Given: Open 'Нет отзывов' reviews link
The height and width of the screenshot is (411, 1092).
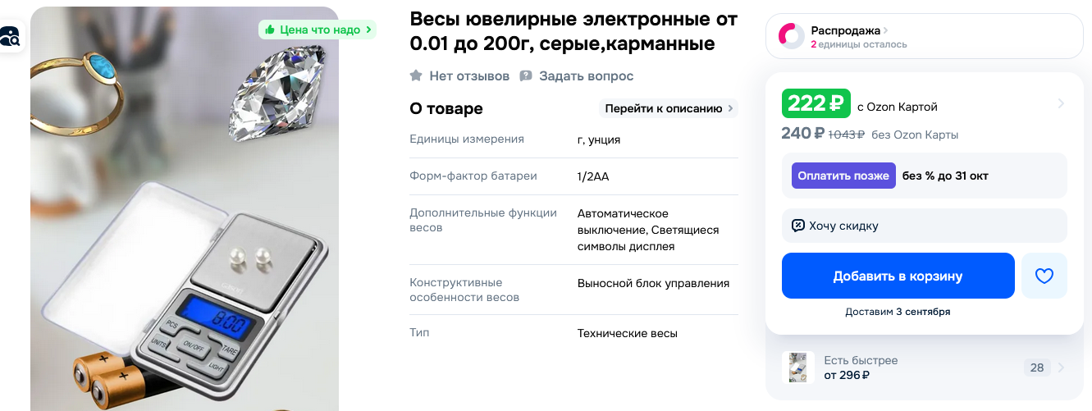Looking at the screenshot, I should 468,76.
